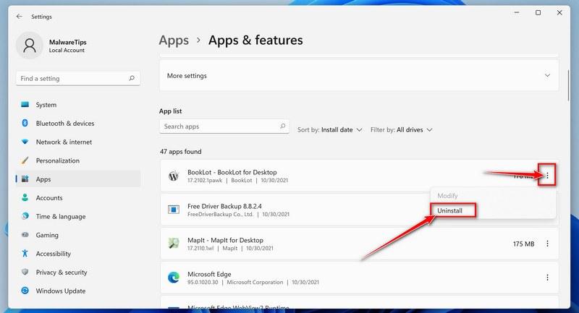Click the vertical scrollbar thumb
The height and width of the screenshot is (313, 579).
click(568, 85)
